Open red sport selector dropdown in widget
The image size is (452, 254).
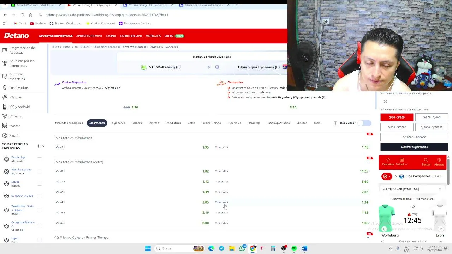click(x=387, y=176)
